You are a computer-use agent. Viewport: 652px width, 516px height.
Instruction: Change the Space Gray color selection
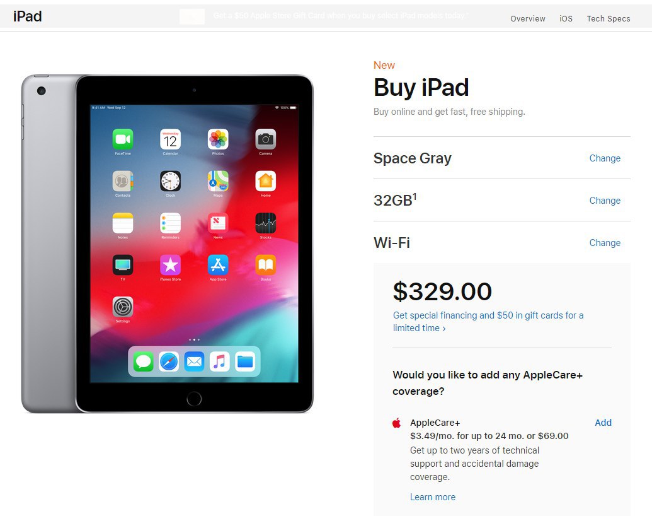coord(605,158)
